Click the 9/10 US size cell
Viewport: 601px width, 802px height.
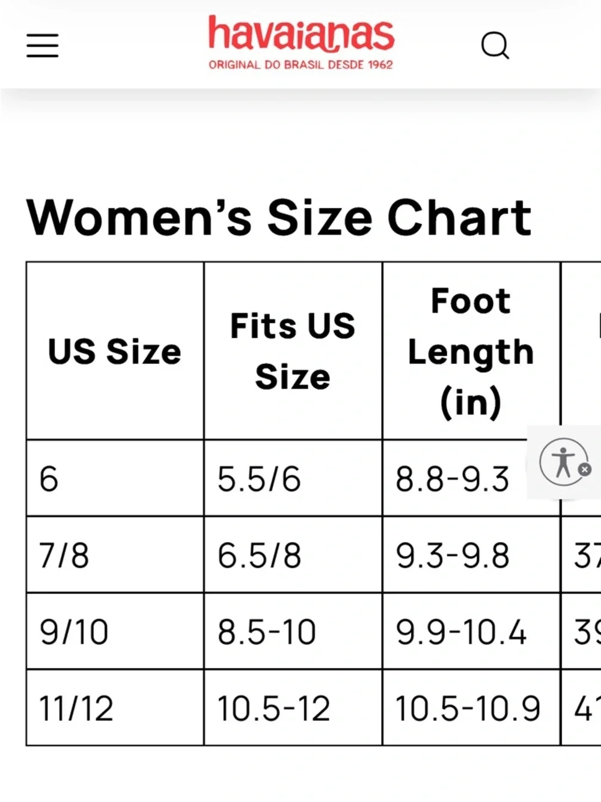point(115,631)
